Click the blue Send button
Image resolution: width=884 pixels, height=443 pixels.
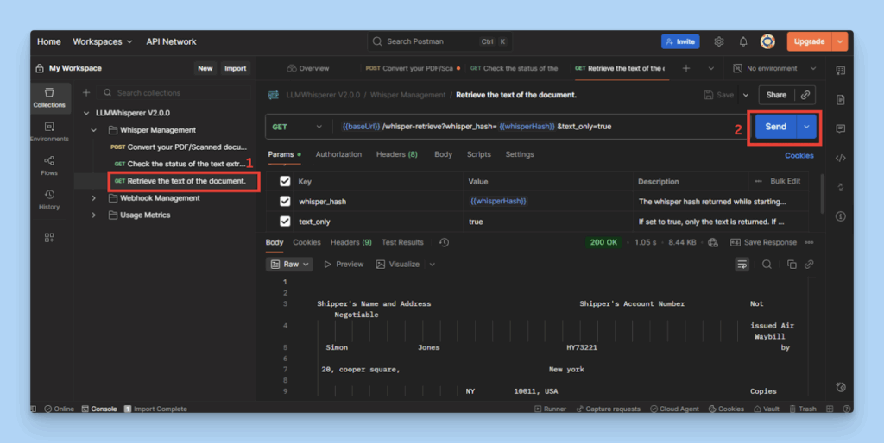tap(775, 127)
